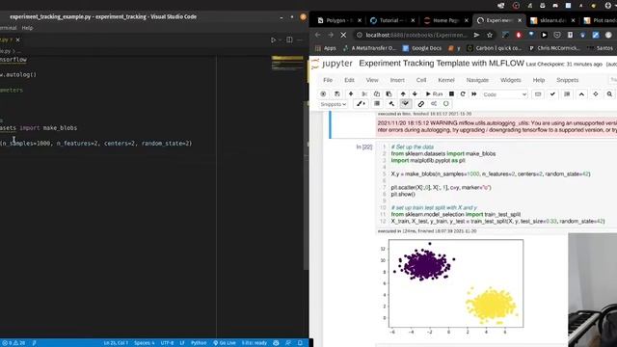
Task: Restart the kernel with circular arrow icon
Action: pyautogui.click(x=463, y=94)
